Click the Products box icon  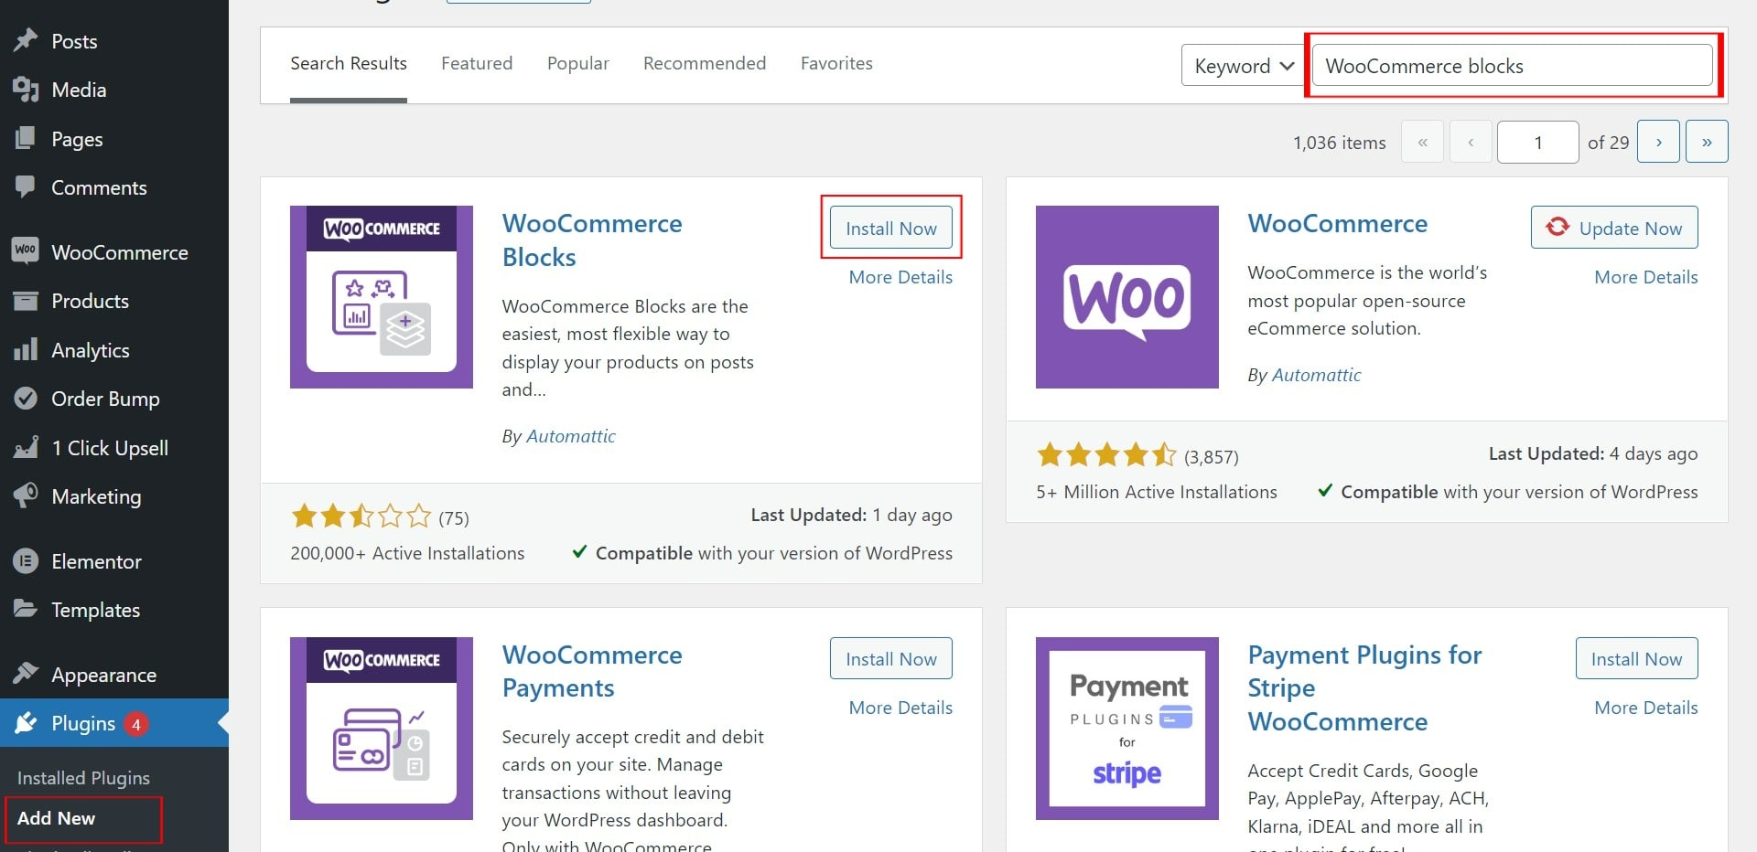point(26,301)
